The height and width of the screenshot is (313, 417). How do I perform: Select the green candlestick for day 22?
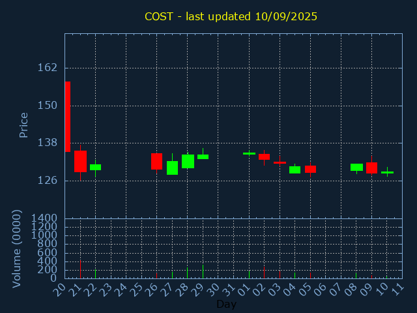(x=96, y=167)
